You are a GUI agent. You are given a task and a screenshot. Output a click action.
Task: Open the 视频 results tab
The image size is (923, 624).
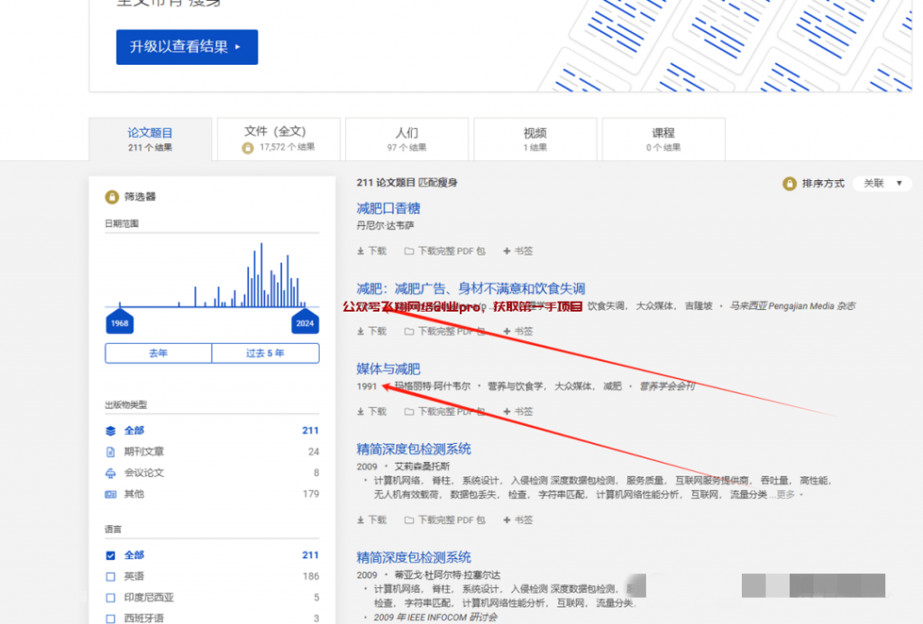point(535,137)
